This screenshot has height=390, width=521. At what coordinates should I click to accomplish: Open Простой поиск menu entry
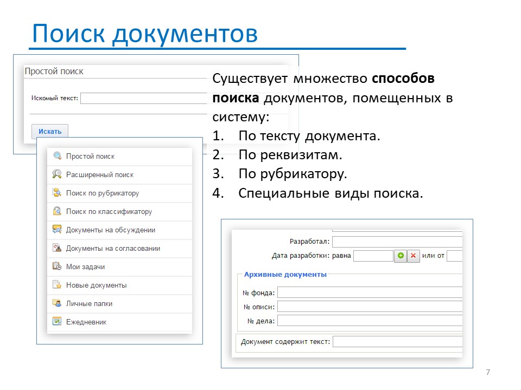[x=119, y=156]
